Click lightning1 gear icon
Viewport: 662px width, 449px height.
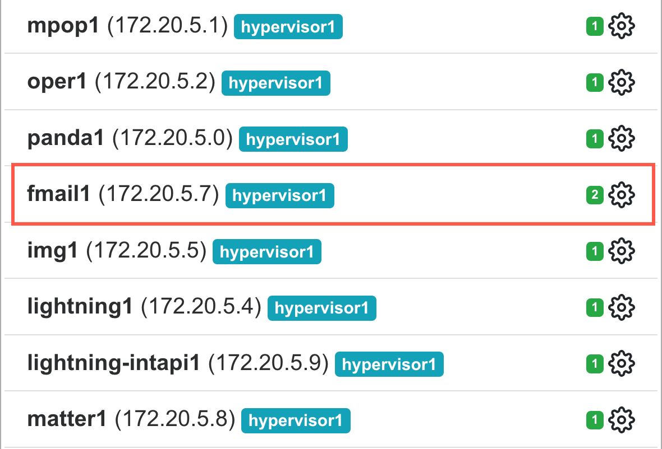click(x=622, y=307)
